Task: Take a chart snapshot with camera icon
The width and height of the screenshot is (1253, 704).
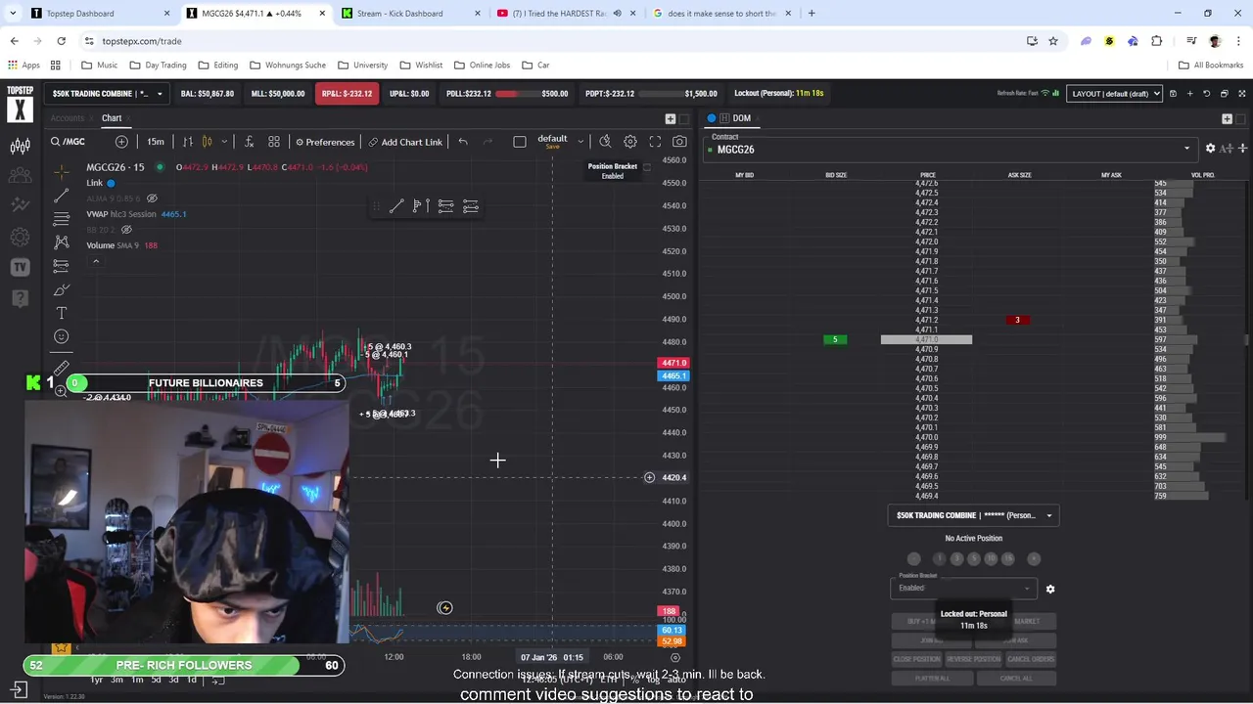Action: point(679,142)
